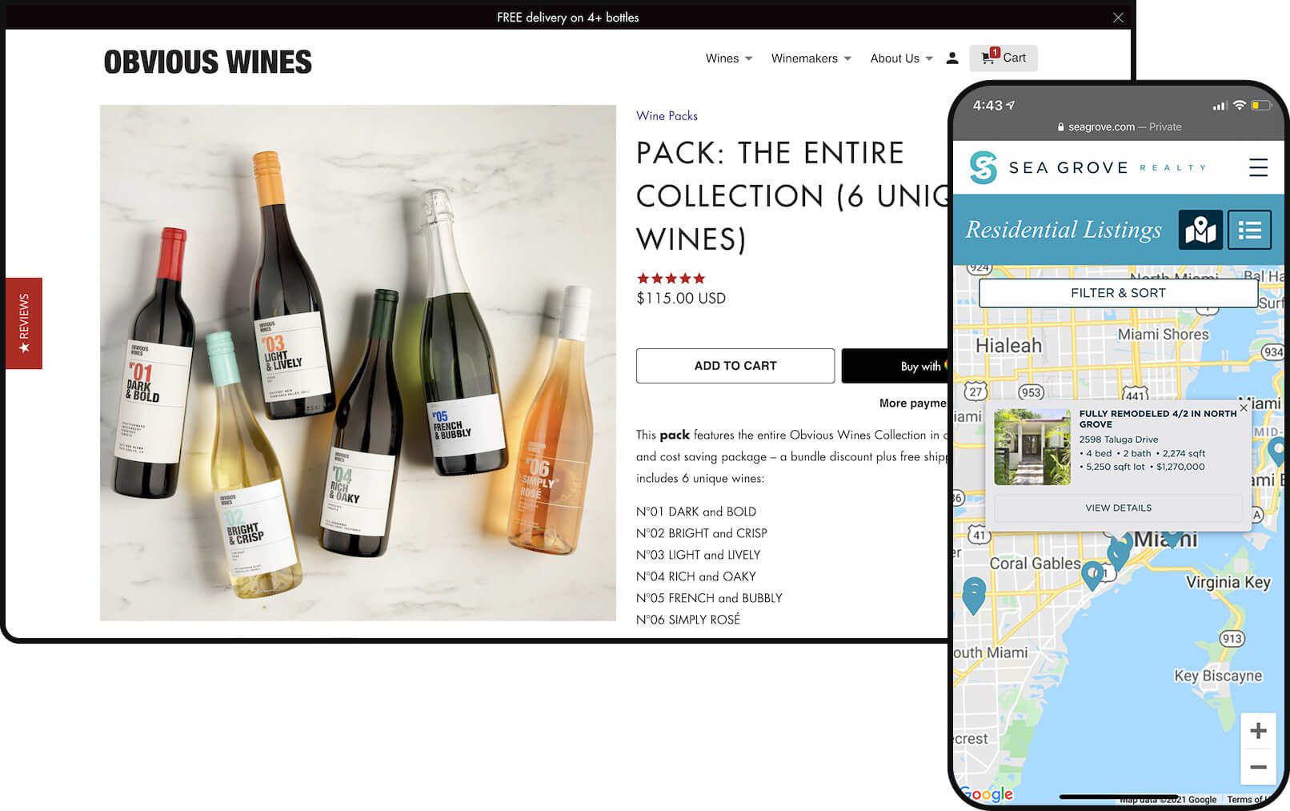Expand the Winemakers dropdown menu
The height and width of the screenshot is (811, 1290).
811,58
